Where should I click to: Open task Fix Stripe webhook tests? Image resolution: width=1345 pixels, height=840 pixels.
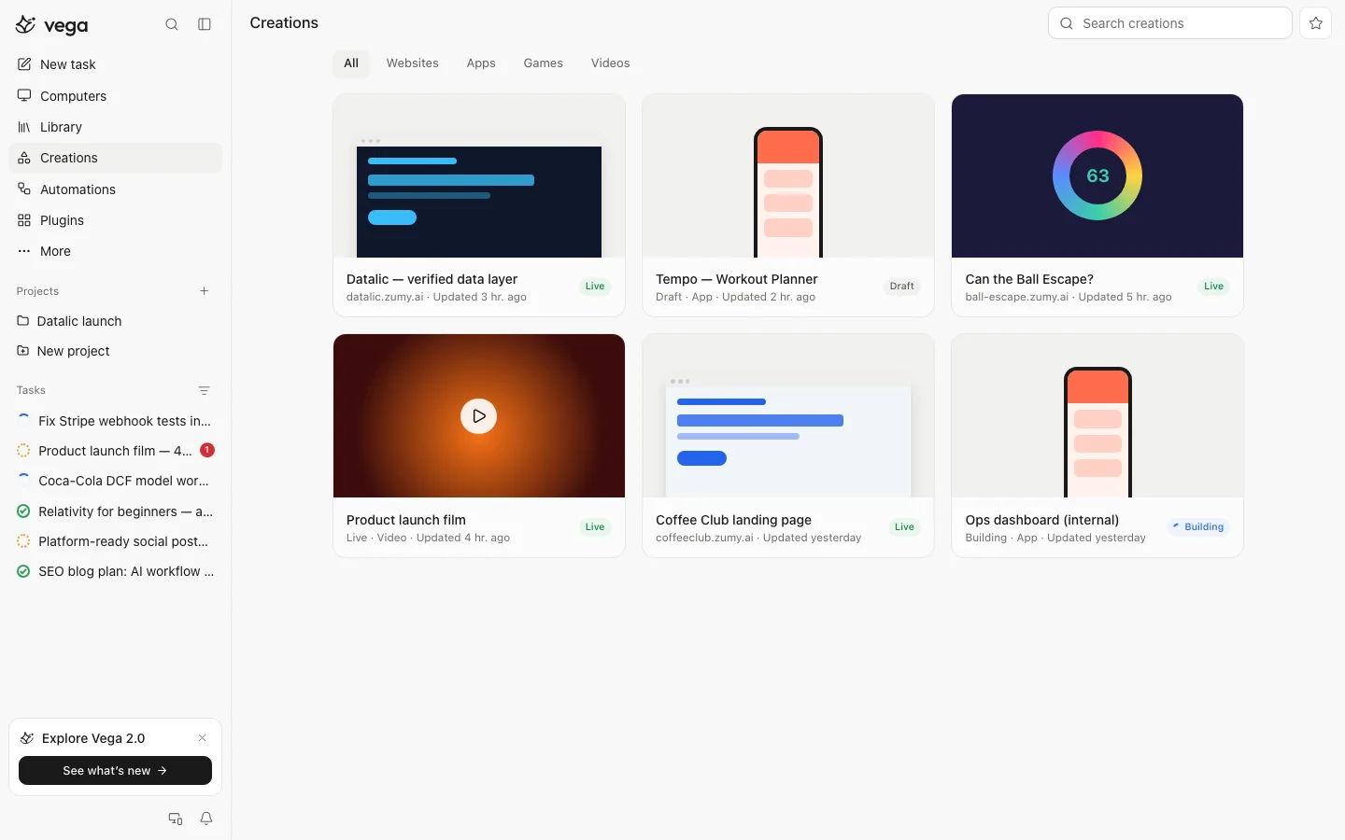coord(115,421)
